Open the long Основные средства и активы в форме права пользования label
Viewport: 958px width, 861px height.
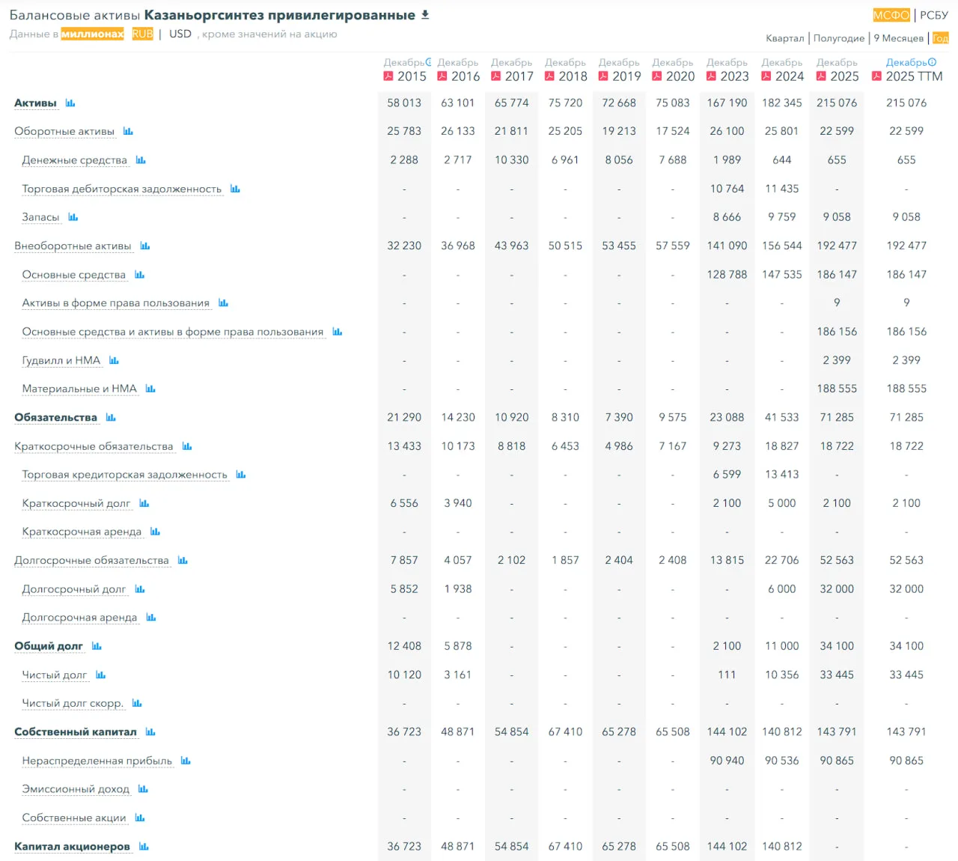pos(173,332)
